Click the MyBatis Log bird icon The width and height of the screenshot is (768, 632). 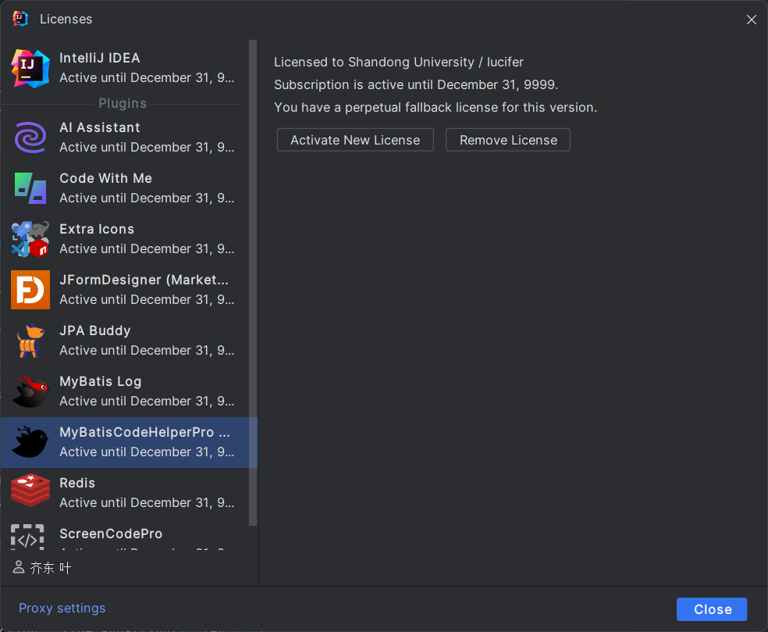(x=30, y=391)
